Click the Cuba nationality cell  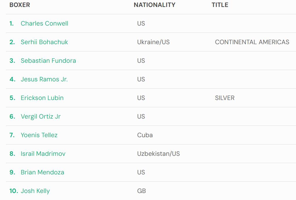point(145,135)
